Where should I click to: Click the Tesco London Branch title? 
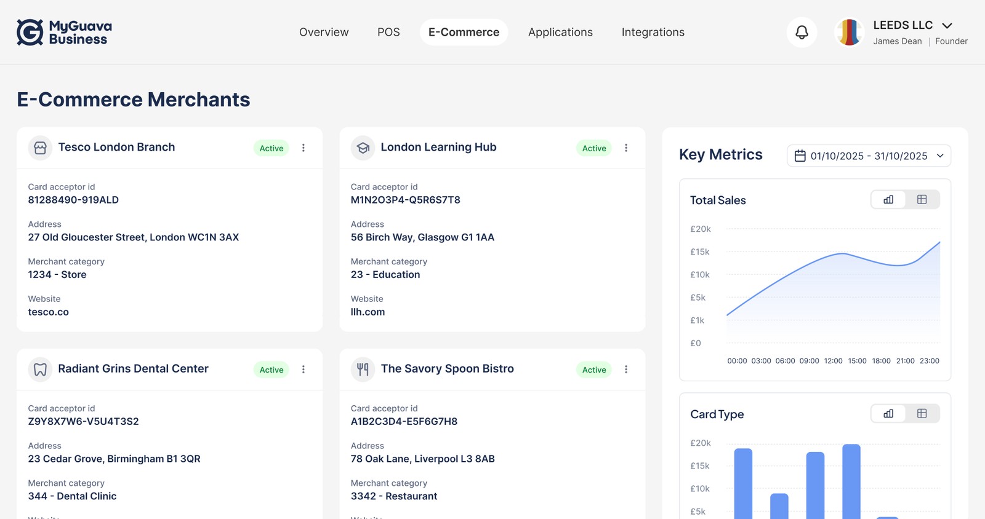coord(116,147)
